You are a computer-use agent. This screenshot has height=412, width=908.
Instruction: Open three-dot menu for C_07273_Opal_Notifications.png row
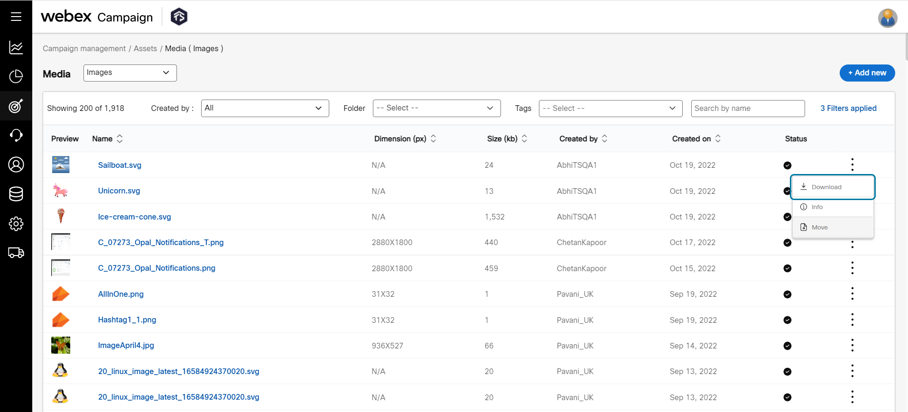pos(852,268)
